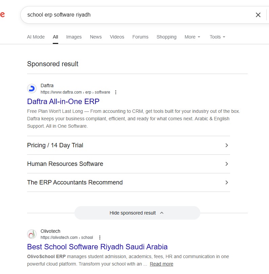Open the Daftra All-in-One ERP link
This screenshot has width=269, height=274.
coord(63,102)
